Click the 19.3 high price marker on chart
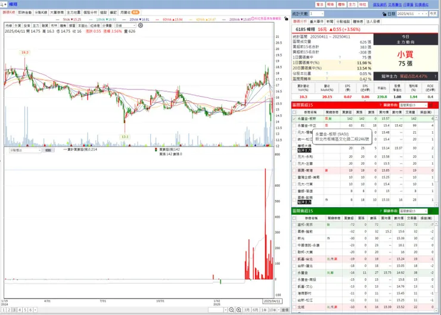The image size is (441, 315). pos(25,52)
